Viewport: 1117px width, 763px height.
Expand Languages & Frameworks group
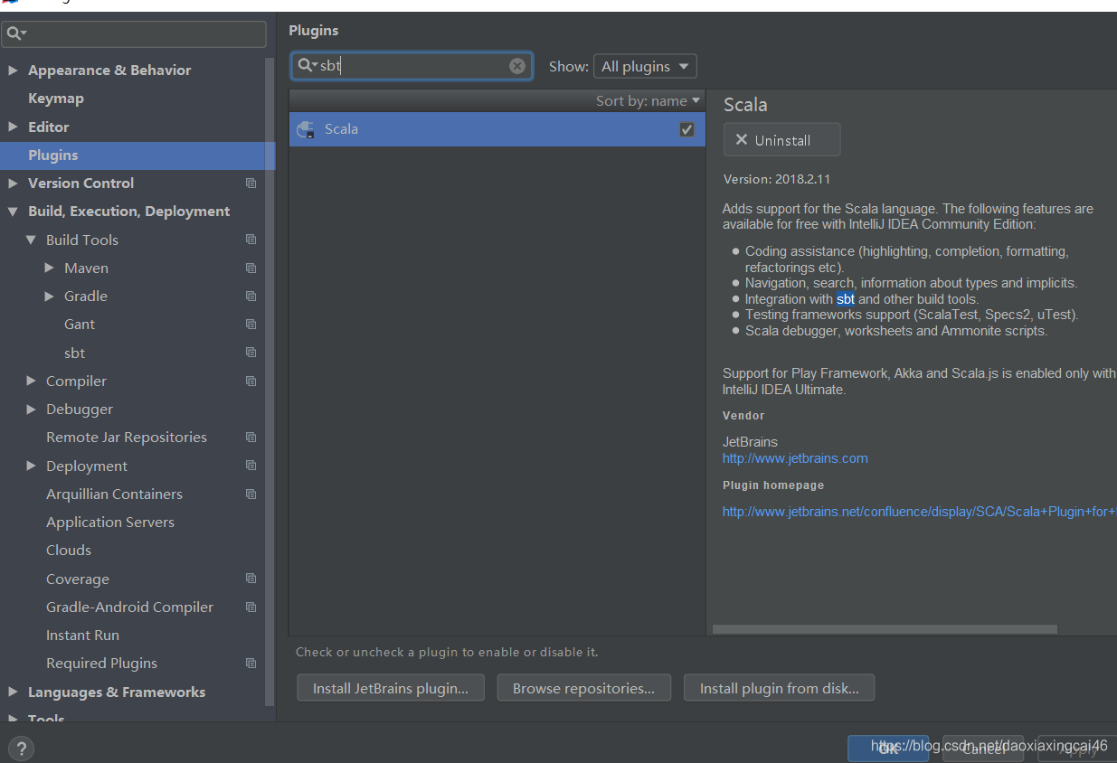13,692
